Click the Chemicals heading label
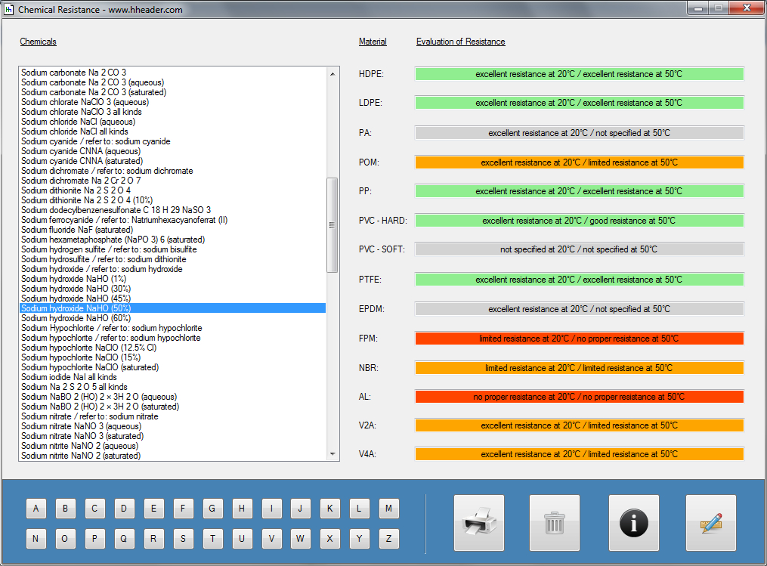This screenshot has width=767, height=566. tap(38, 42)
